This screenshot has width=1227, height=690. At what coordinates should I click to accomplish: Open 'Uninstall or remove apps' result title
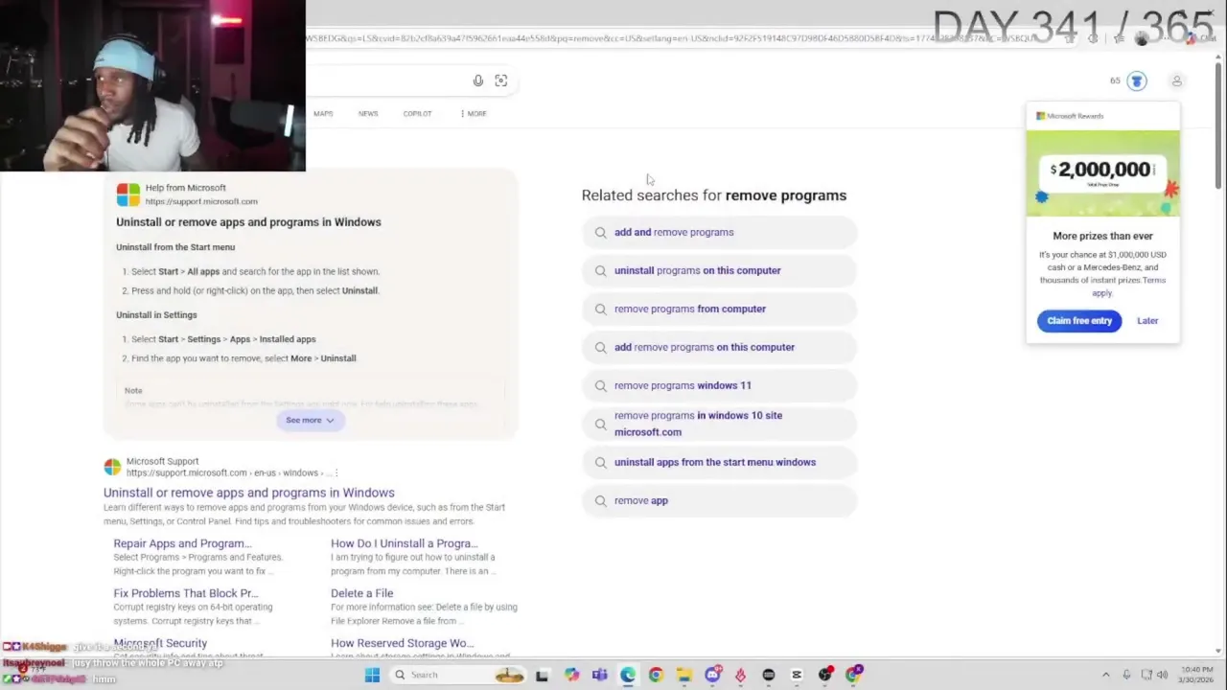(x=249, y=493)
